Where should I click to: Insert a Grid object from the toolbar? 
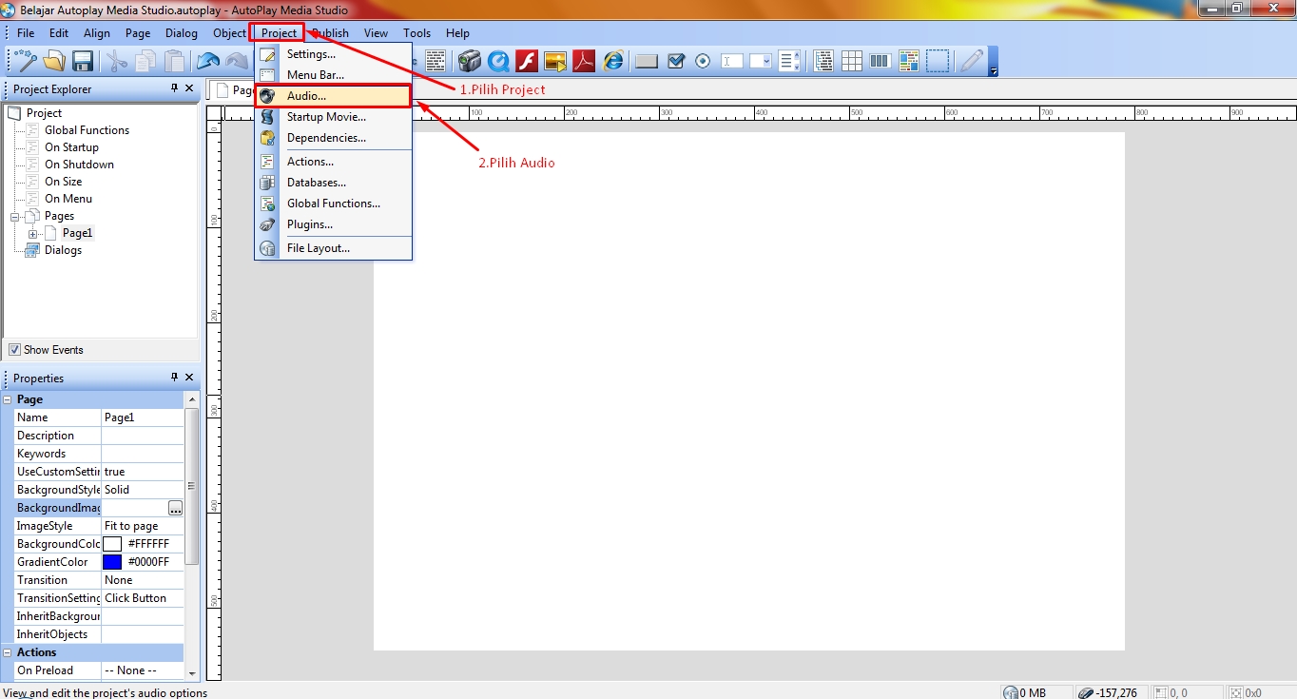(x=852, y=62)
